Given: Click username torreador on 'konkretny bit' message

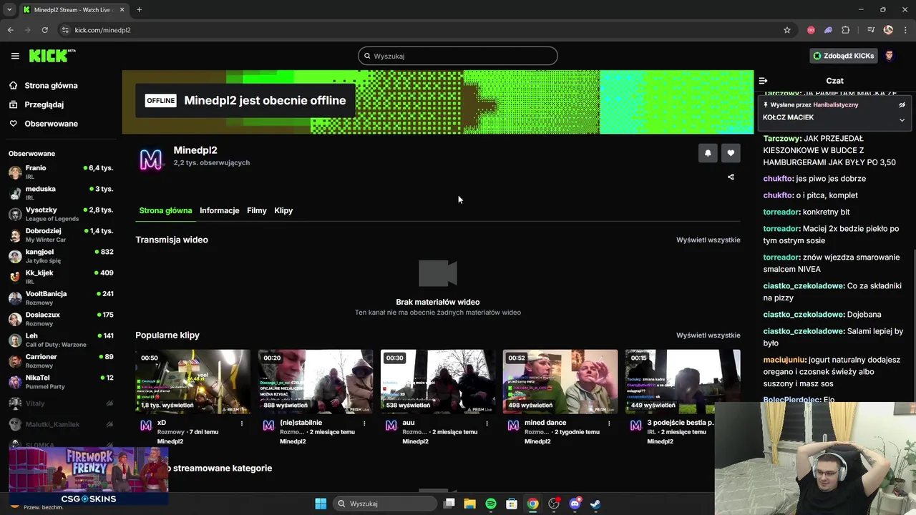Looking at the screenshot, I should pyautogui.click(x=781, y=212).
